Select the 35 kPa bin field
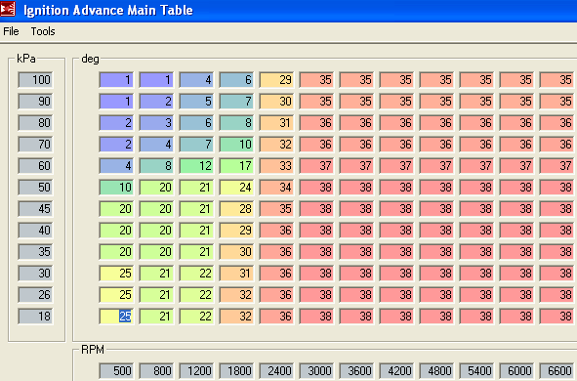 tap(35, 251)
